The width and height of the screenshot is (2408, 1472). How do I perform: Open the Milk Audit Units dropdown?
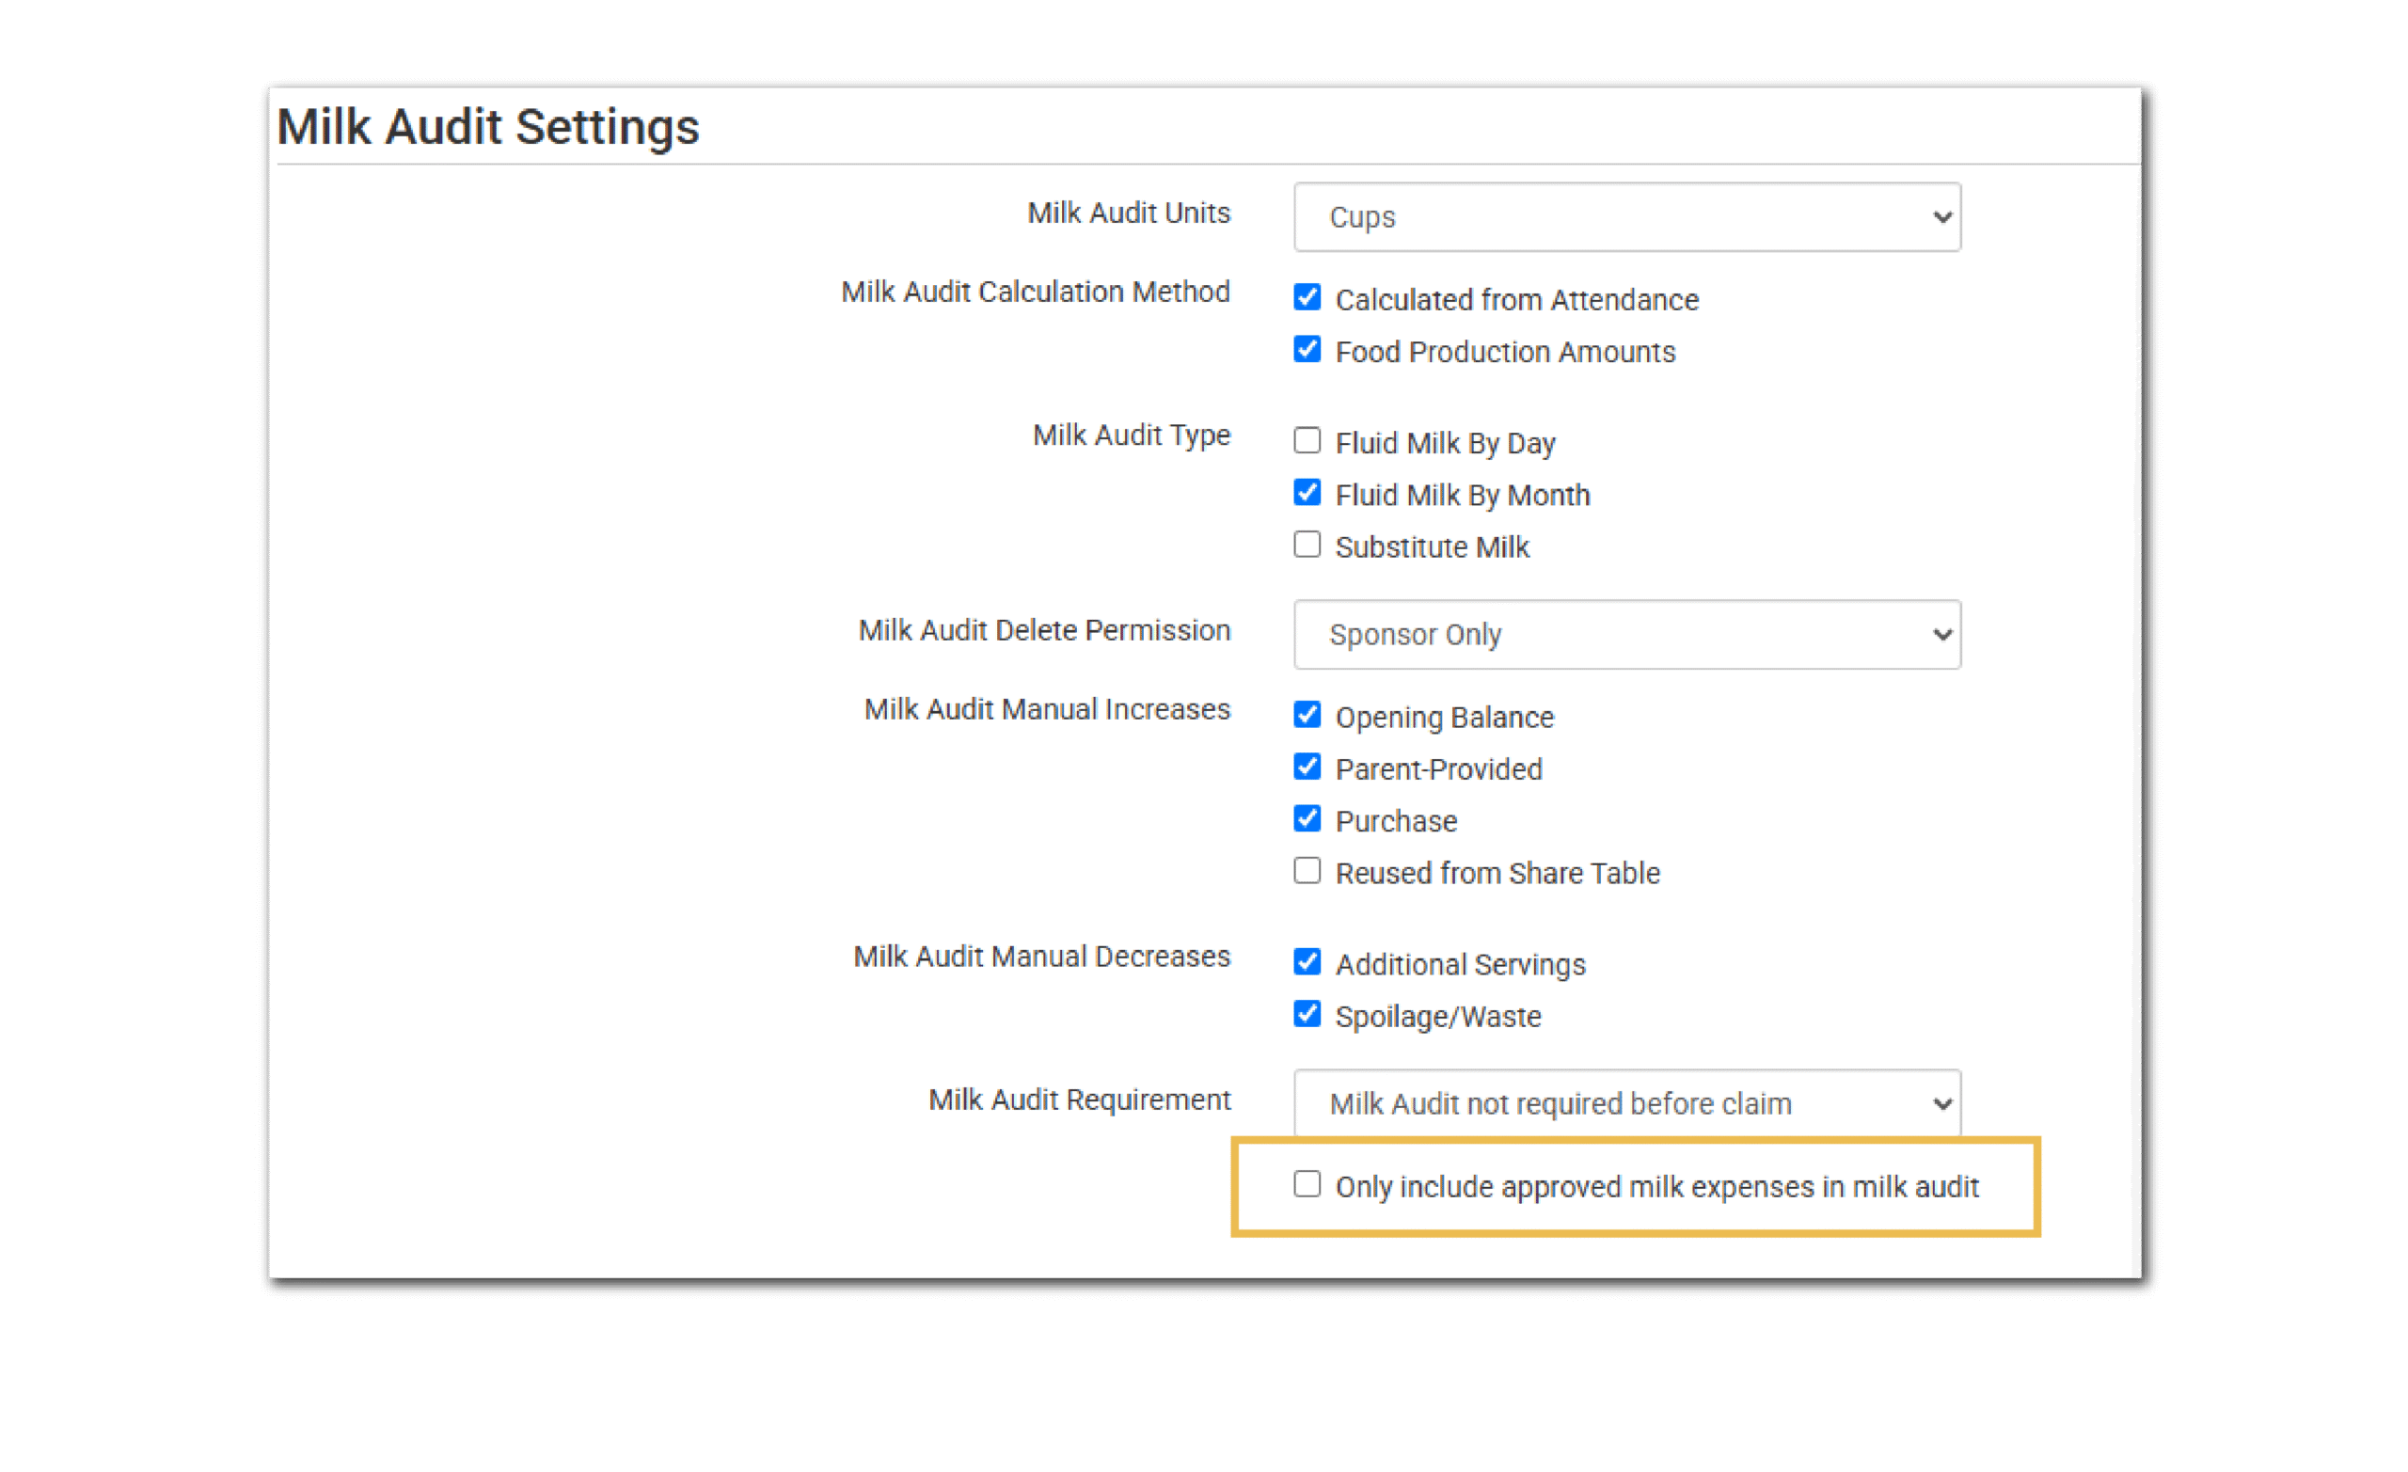(1626, 217)
